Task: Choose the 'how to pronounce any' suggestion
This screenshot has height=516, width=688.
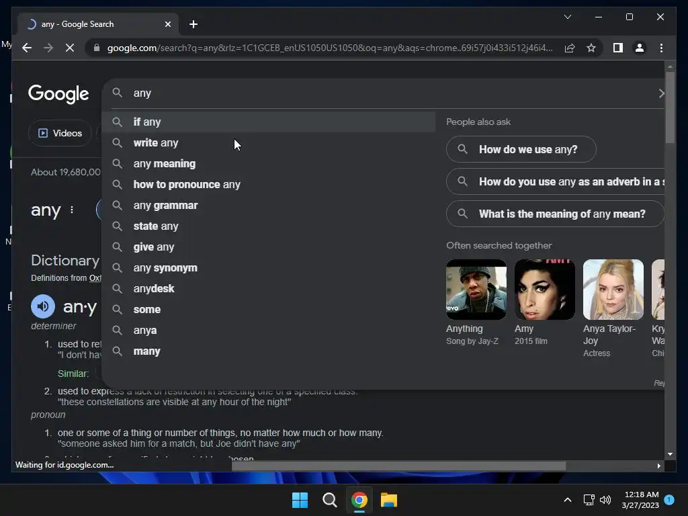Action: pos(269,184)
